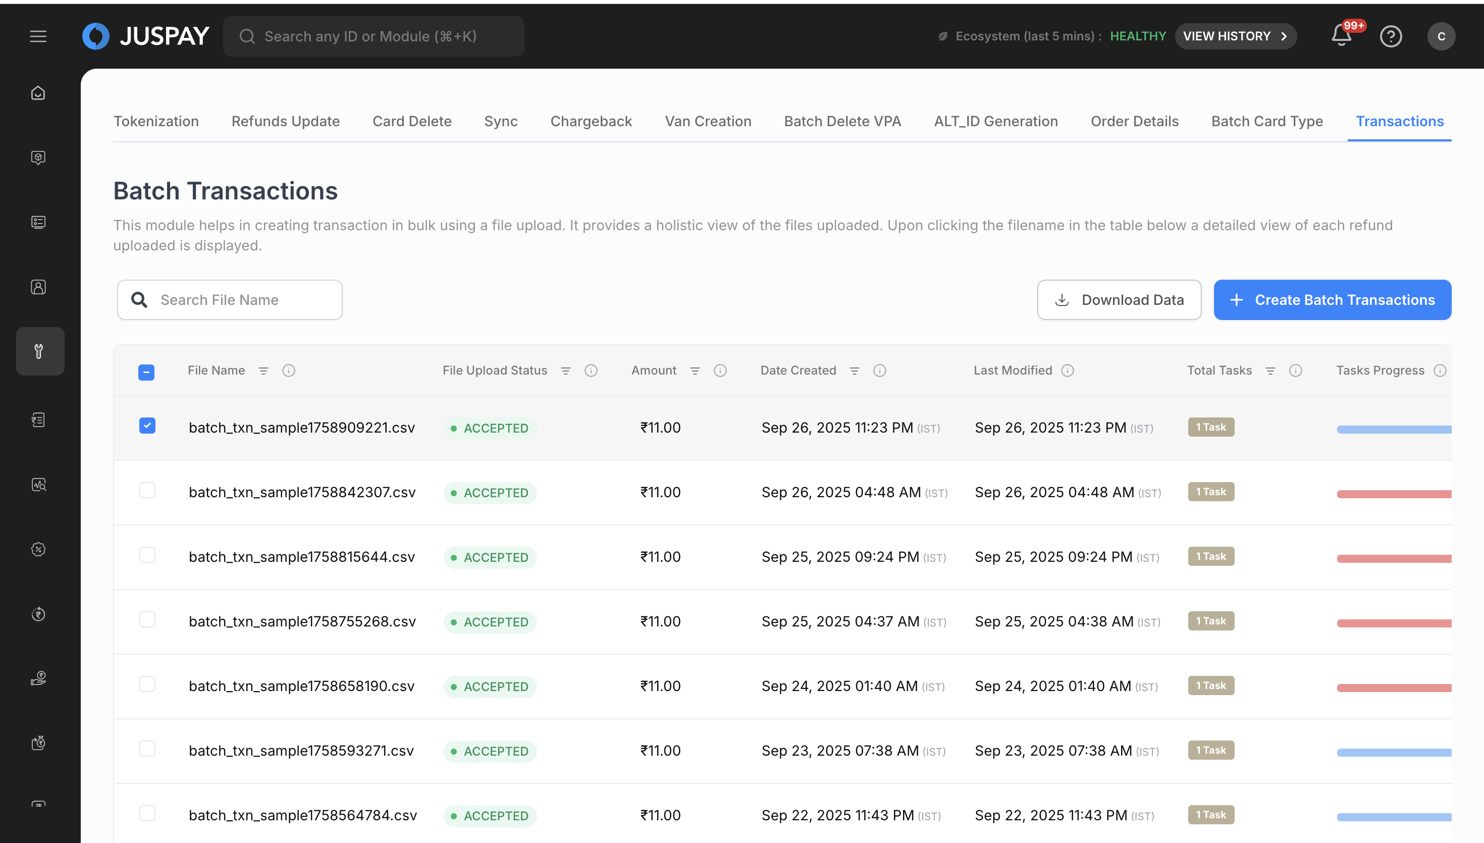
Task: Select the wrench tools sidebar icon
Action: pyautogui.click(x=39, y=351)
